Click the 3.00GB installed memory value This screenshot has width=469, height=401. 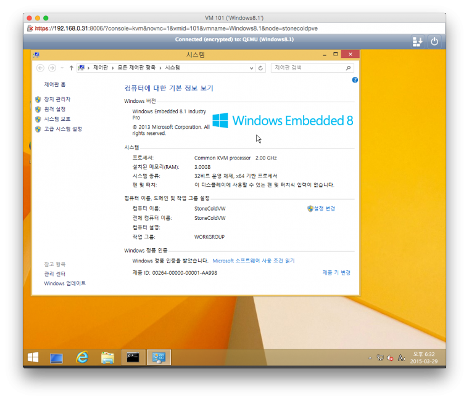point(202,166)
